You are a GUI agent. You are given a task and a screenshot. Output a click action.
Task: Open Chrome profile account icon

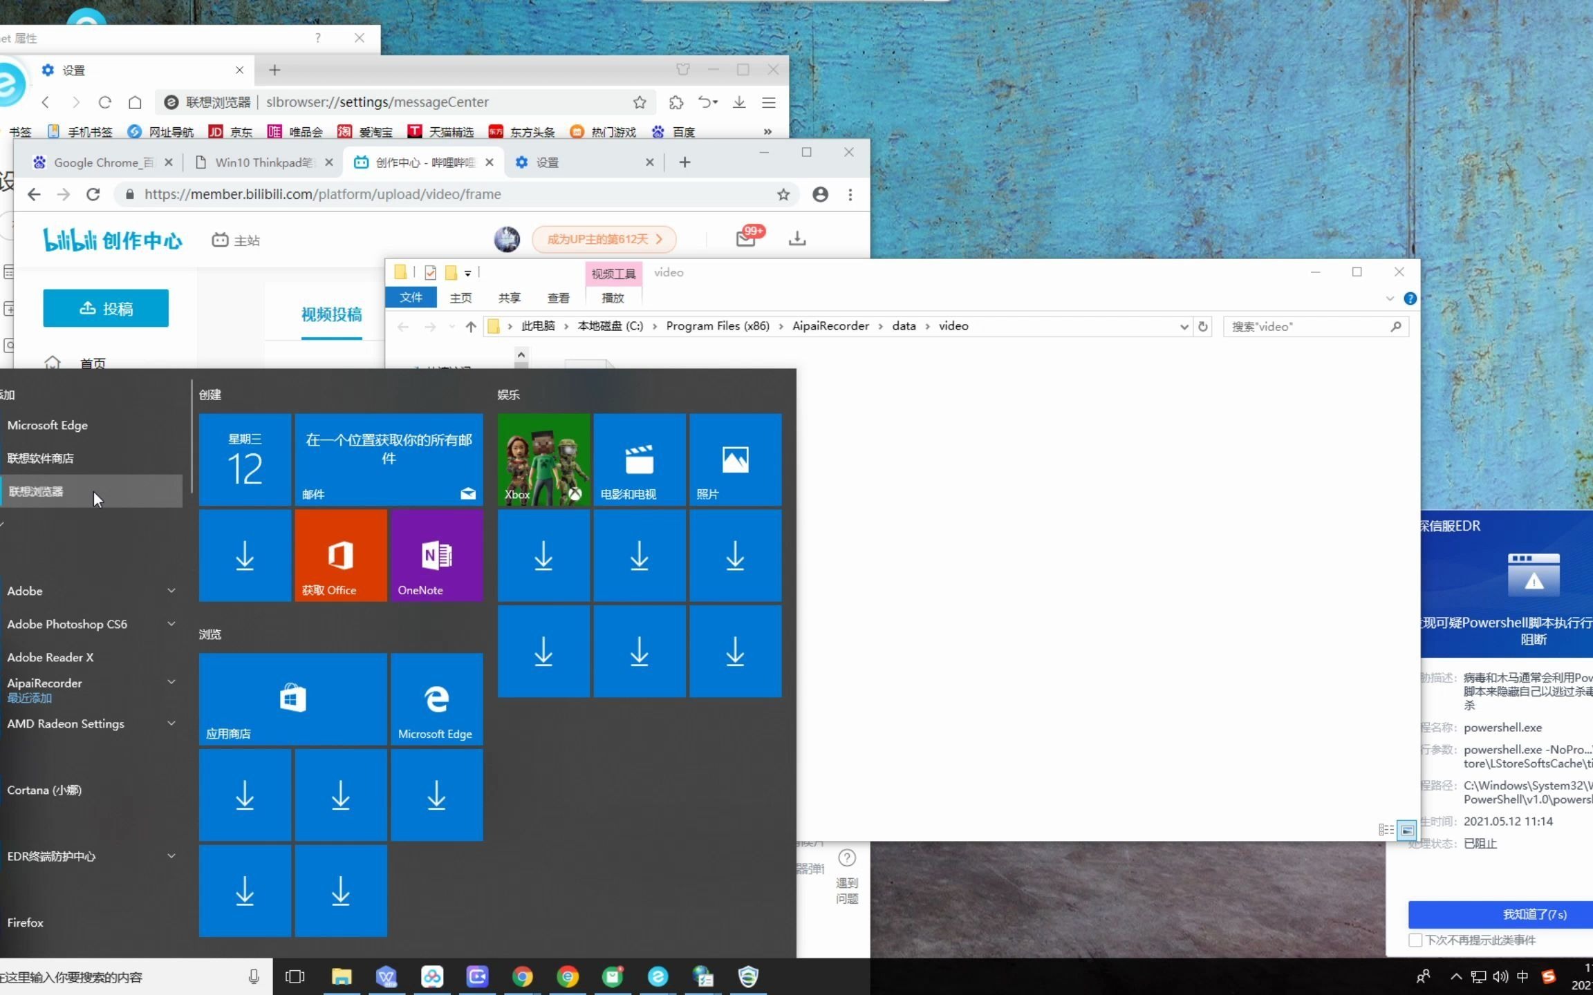coord(820,194)
